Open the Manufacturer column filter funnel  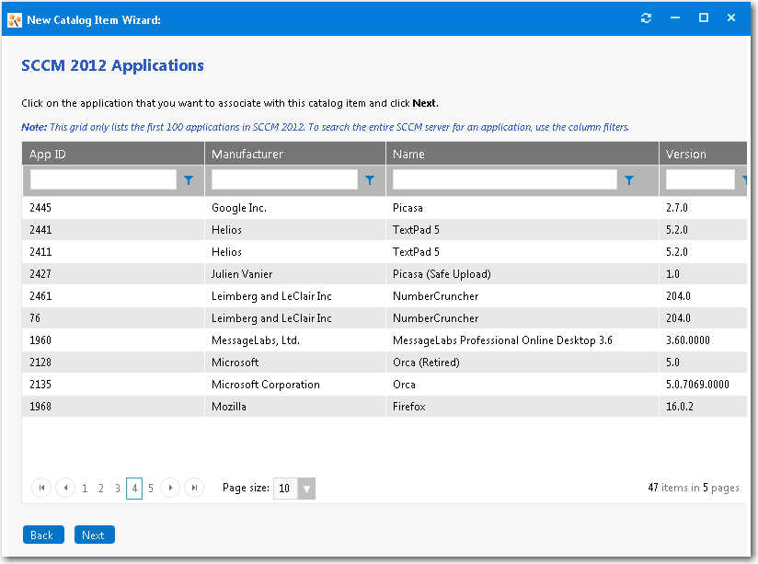click(369, 180)
